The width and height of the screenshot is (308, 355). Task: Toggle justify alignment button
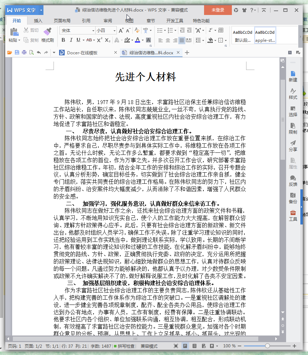182,40
